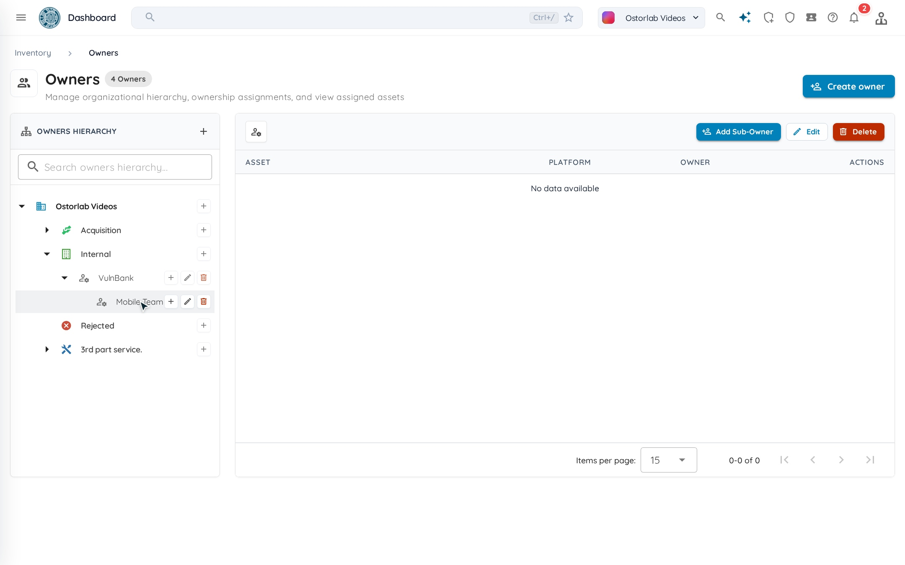Add sub-owner under Internal row
The image size is (905, 565).
(204, 254)
